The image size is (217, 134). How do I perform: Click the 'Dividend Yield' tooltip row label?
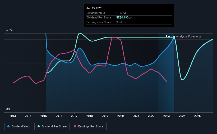tap(96, 13)
